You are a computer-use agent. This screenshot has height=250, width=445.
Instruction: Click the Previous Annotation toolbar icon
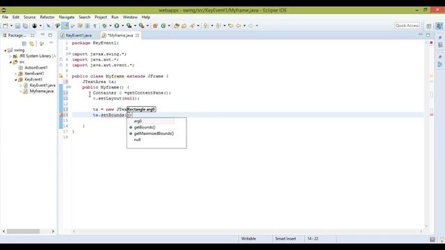[x=218, y=26]
